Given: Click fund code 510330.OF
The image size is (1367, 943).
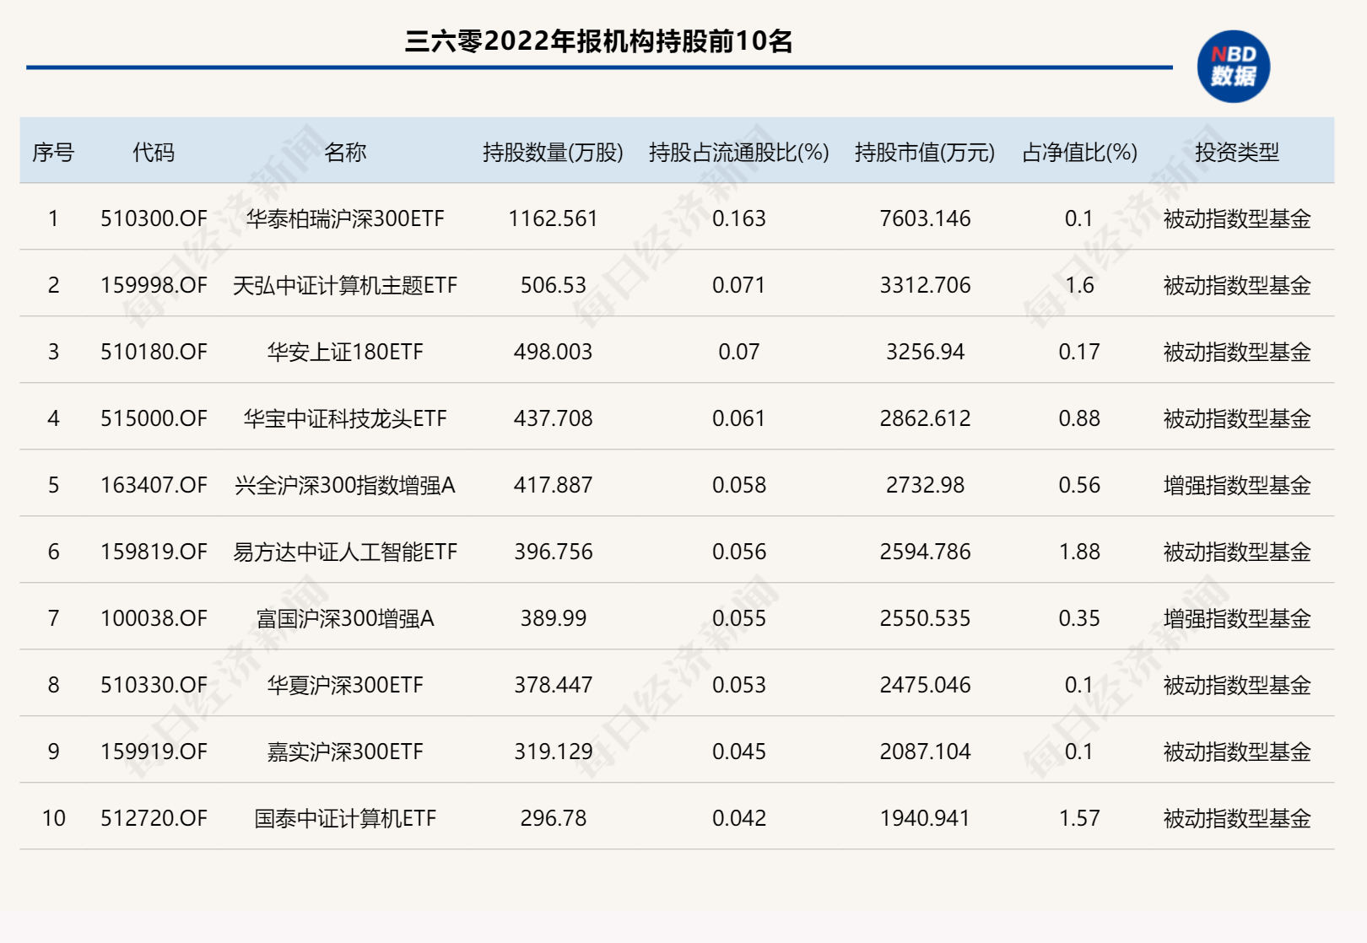Looking at the screenshot, I should click(x=154, y=686).
